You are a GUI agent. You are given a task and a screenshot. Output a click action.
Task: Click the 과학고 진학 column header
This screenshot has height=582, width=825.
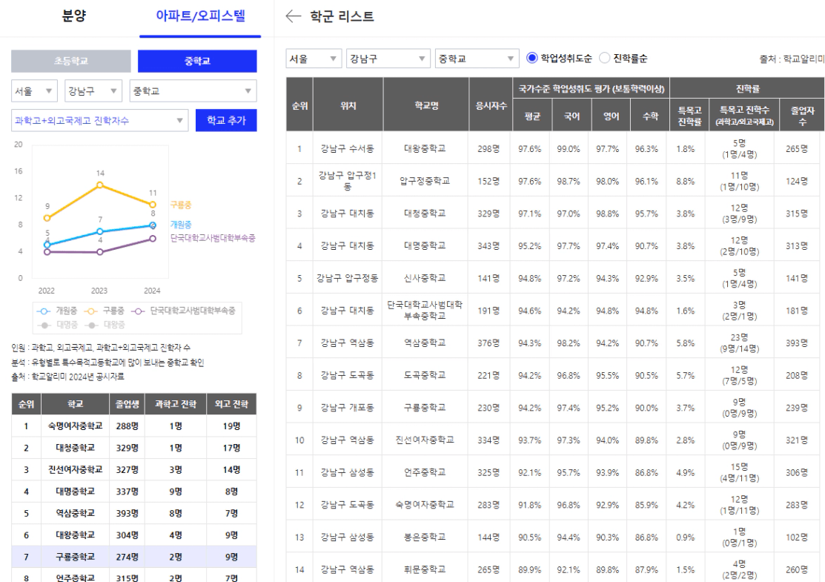(x=176, y=404)
